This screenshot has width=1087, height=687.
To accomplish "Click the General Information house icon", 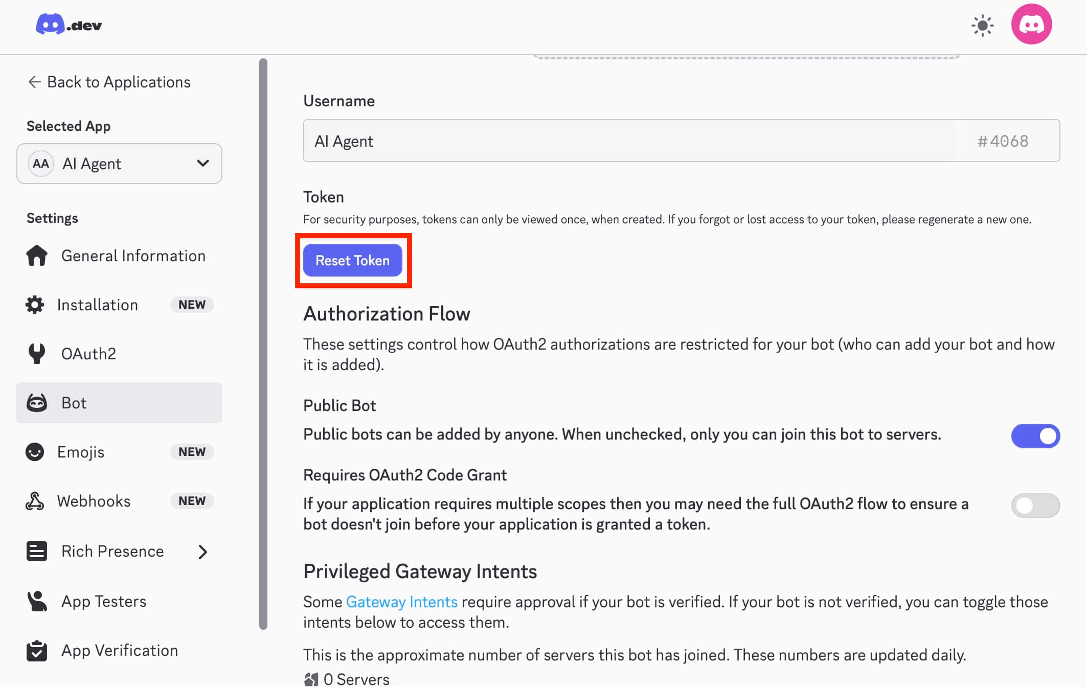I will tap(37, 256).
